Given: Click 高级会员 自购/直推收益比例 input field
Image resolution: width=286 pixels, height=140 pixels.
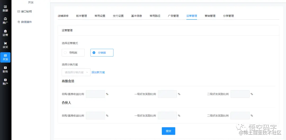Looking at the screenshot, I should click(x=96, y=94).
